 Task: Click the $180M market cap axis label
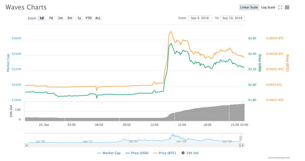pos(16,100)
